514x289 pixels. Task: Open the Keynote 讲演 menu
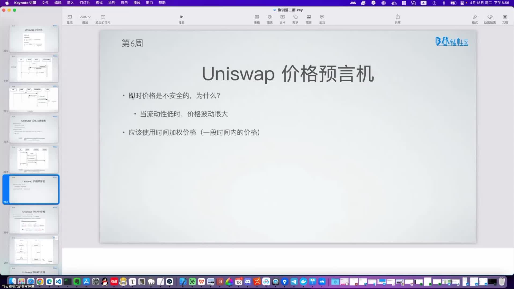25,3
